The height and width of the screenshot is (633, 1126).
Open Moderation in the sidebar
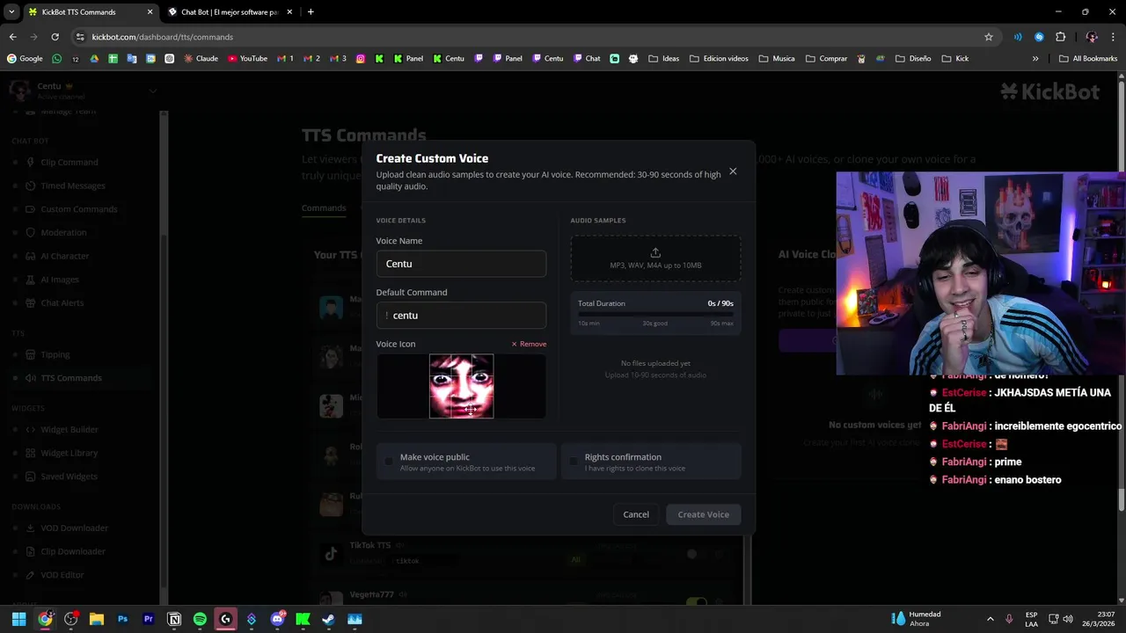(x=63, y=232)
